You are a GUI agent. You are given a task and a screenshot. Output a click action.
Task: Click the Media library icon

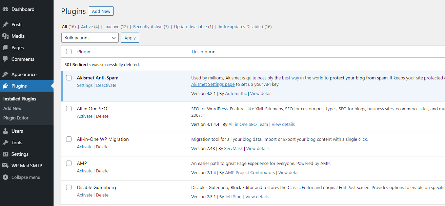point(5,36)
